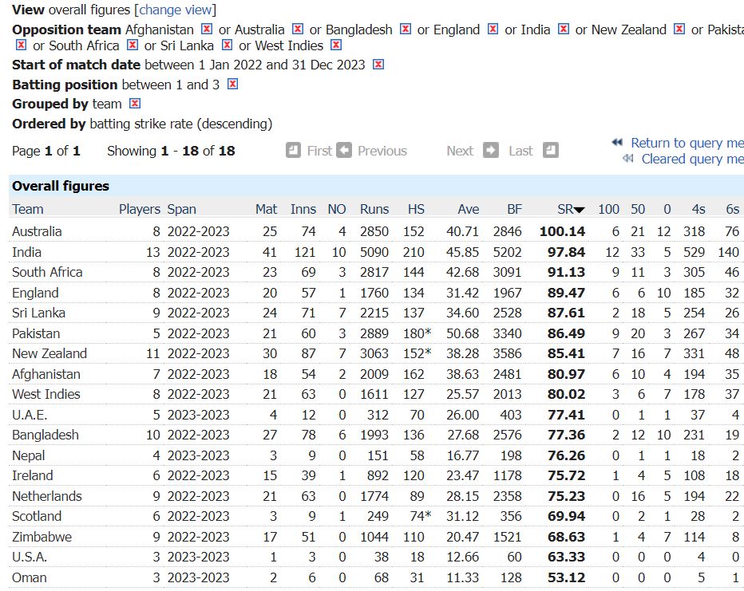Remove the India opposition filter
Viewport: 744px width, 591px height.
tap(564, 30)
